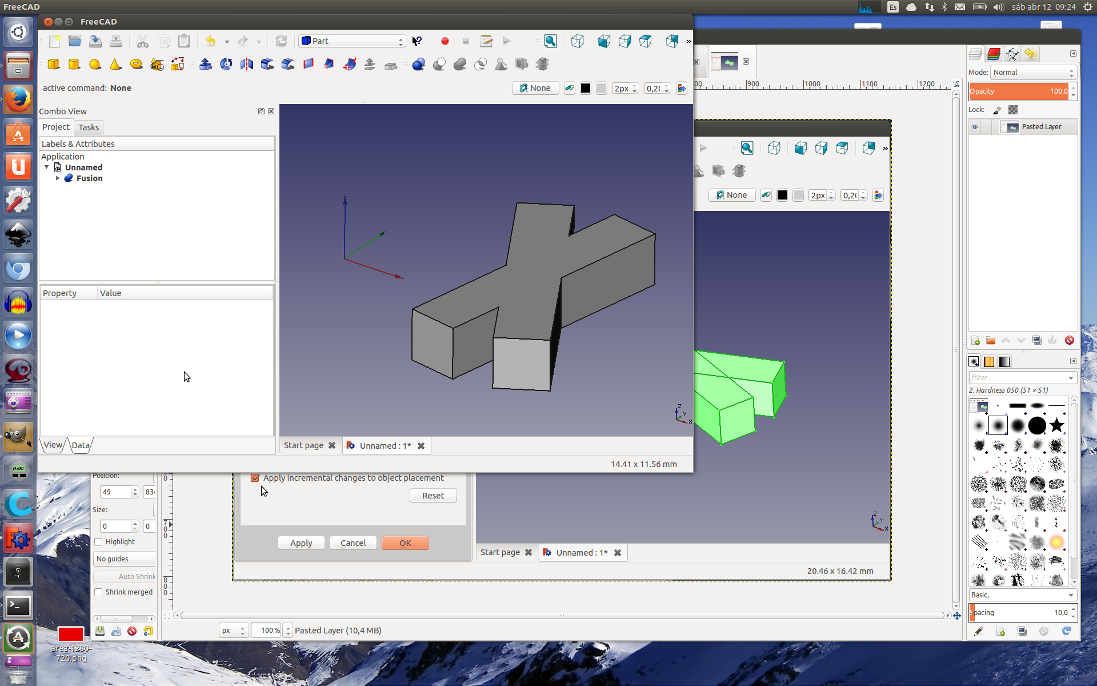The image size is (1097, 686).
Task: Use the Mirror tool icon
Action: click(x=247, y=64)
